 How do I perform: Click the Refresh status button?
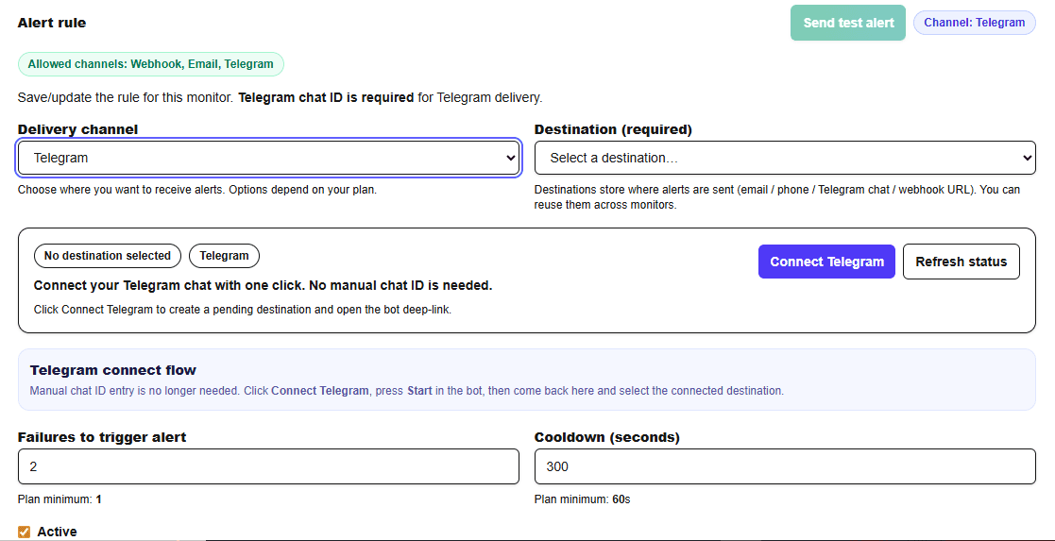click(x=961, y=262)
